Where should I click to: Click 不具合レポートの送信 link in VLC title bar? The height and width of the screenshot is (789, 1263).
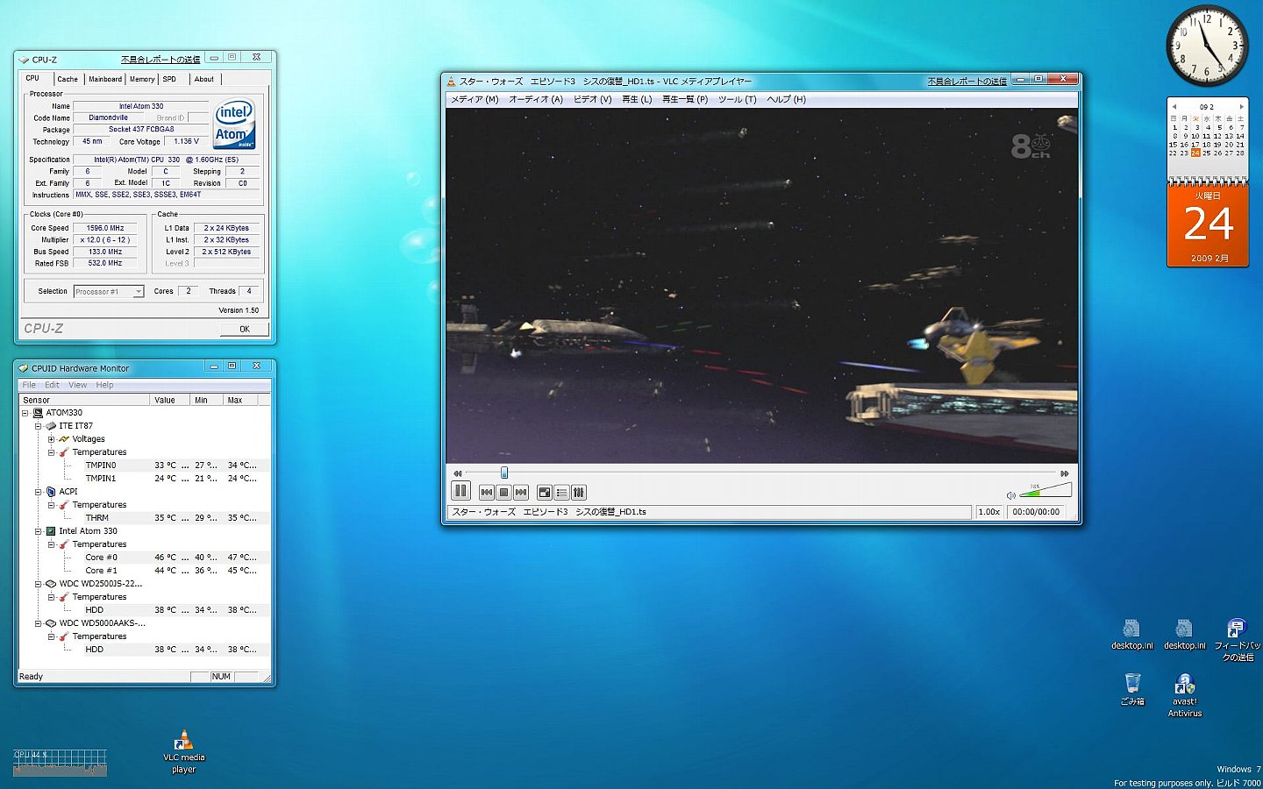tap(967, 82)
